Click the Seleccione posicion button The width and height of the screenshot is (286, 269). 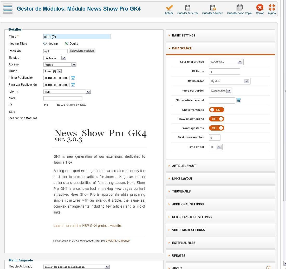point(82,50)
